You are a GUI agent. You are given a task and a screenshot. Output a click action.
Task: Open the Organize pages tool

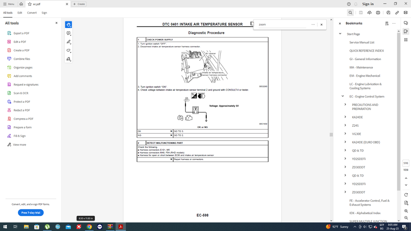coord(20,67)
